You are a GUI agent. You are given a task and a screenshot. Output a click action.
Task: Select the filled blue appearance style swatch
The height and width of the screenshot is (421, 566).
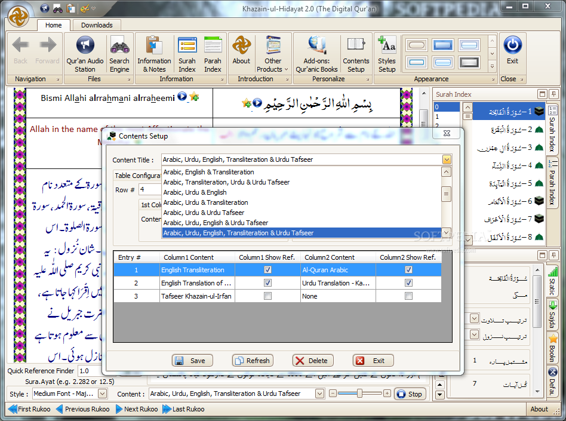tap(443, 45)
